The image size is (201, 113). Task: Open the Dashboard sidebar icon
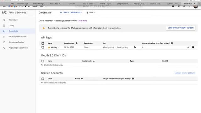4,20
